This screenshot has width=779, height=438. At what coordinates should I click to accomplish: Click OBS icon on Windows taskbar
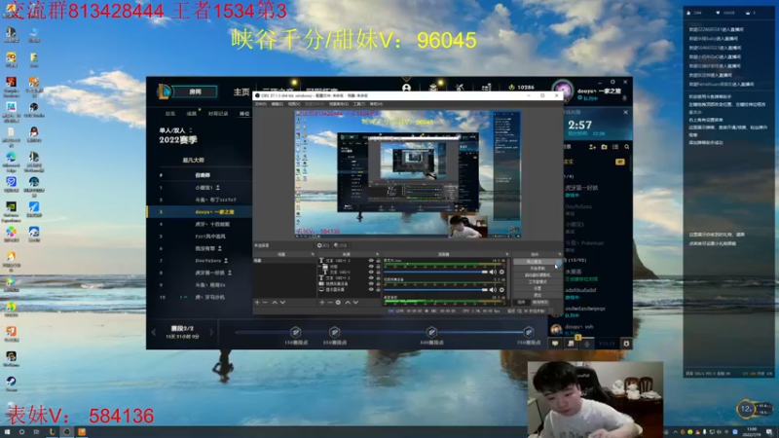(66, 432)
